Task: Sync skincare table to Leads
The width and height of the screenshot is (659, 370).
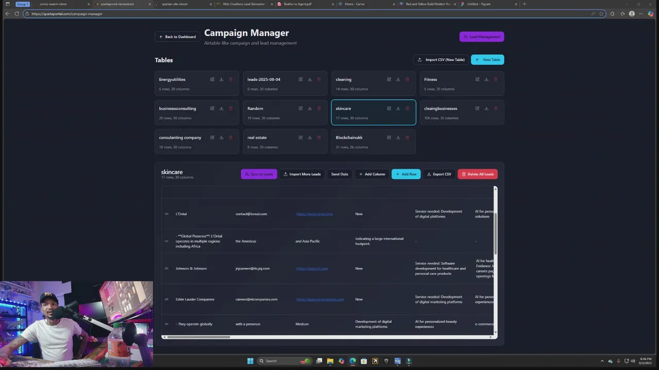Action: coord(259,174)
